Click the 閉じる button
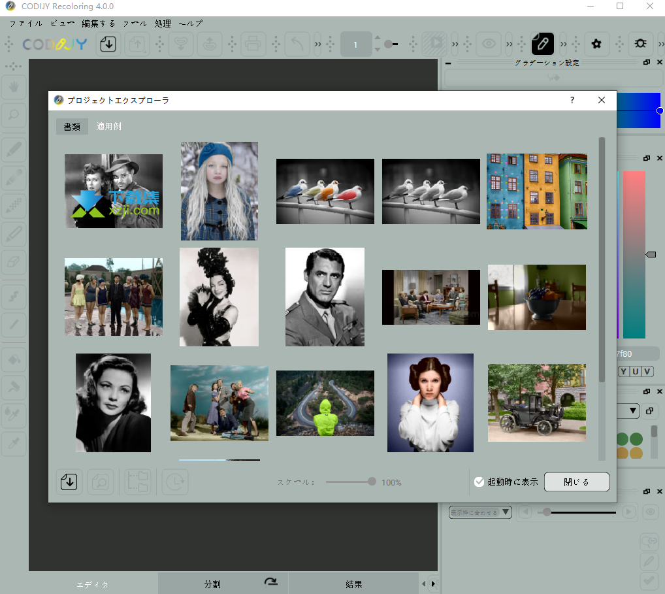665x594 pixels. [576, 482]
